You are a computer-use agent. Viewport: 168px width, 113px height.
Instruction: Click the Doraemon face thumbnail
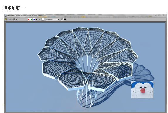(x=142, y=90)
